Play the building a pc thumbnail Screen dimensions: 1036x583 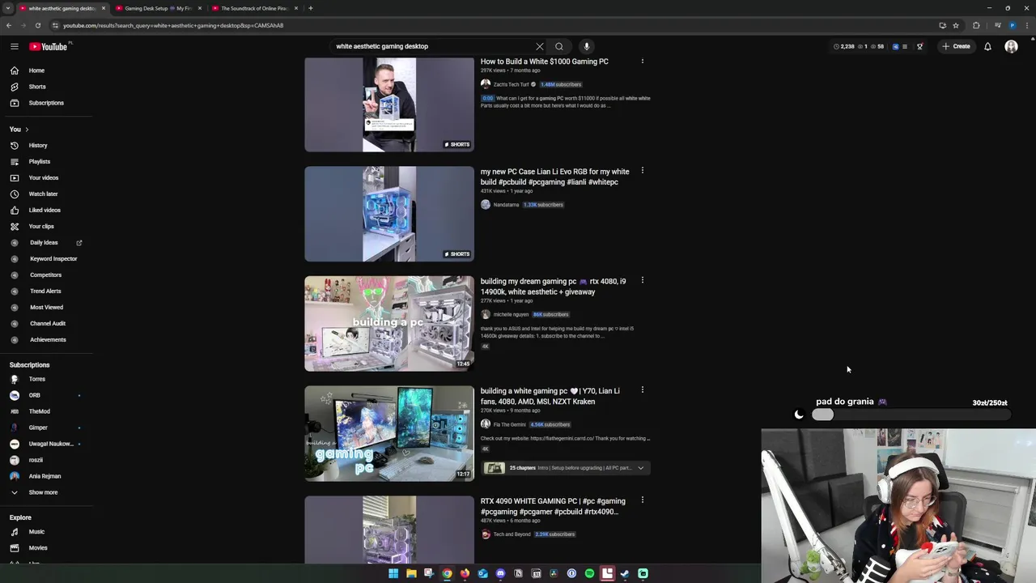coord(389,323)
